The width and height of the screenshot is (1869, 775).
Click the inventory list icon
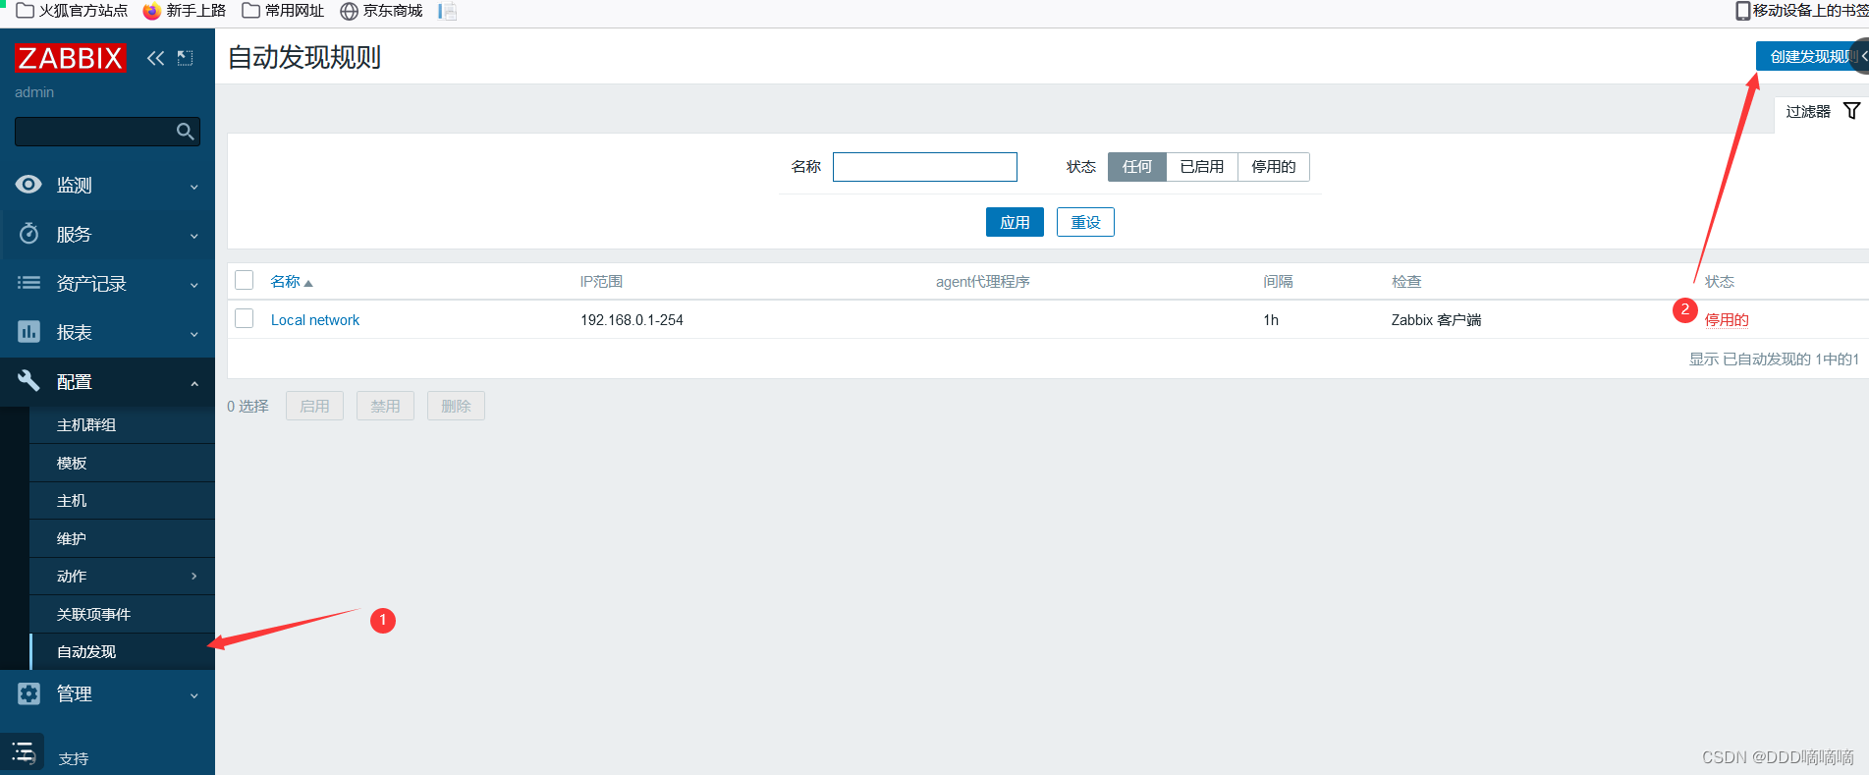[28, 283]
